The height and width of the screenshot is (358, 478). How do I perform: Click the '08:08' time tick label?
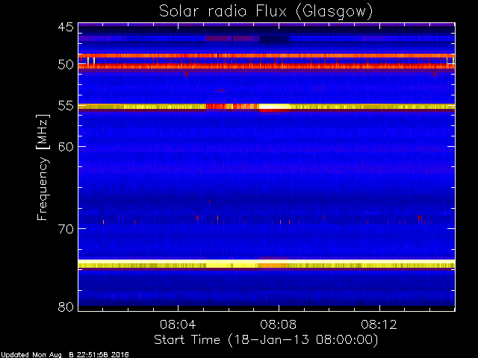(278, 324)
